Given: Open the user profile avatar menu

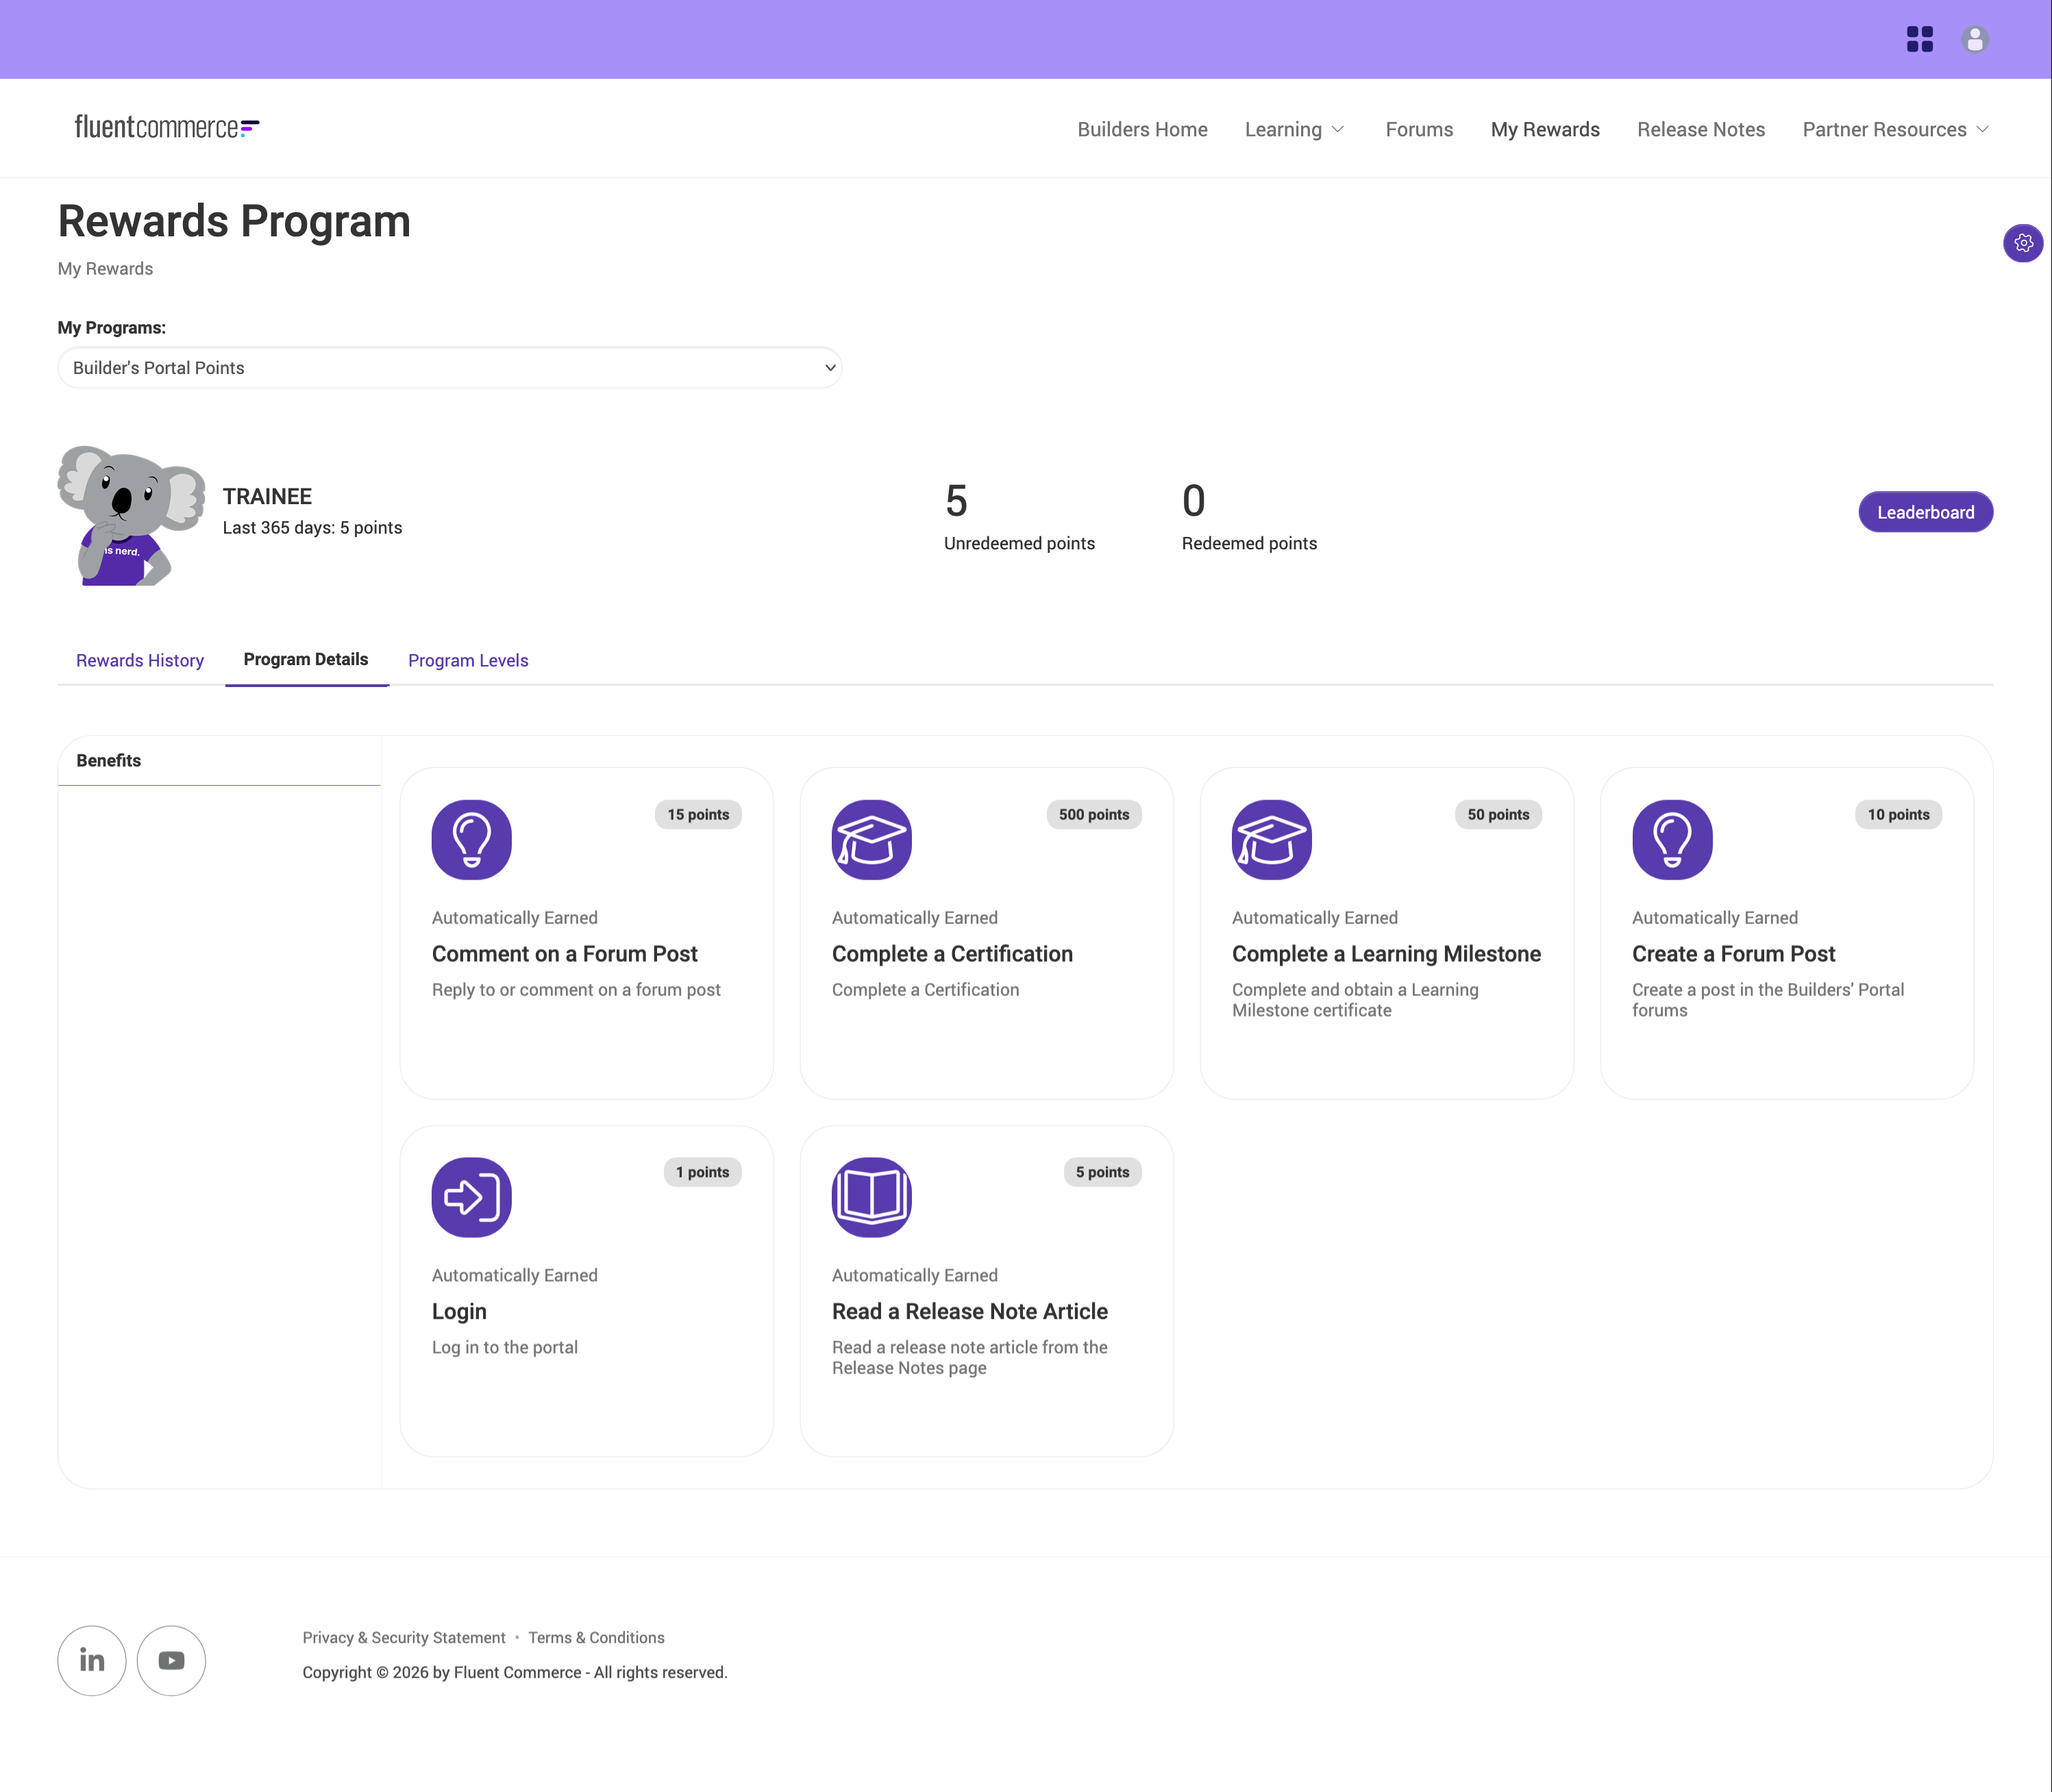Looking at the screenshot, I should [x=1974, y=39].
